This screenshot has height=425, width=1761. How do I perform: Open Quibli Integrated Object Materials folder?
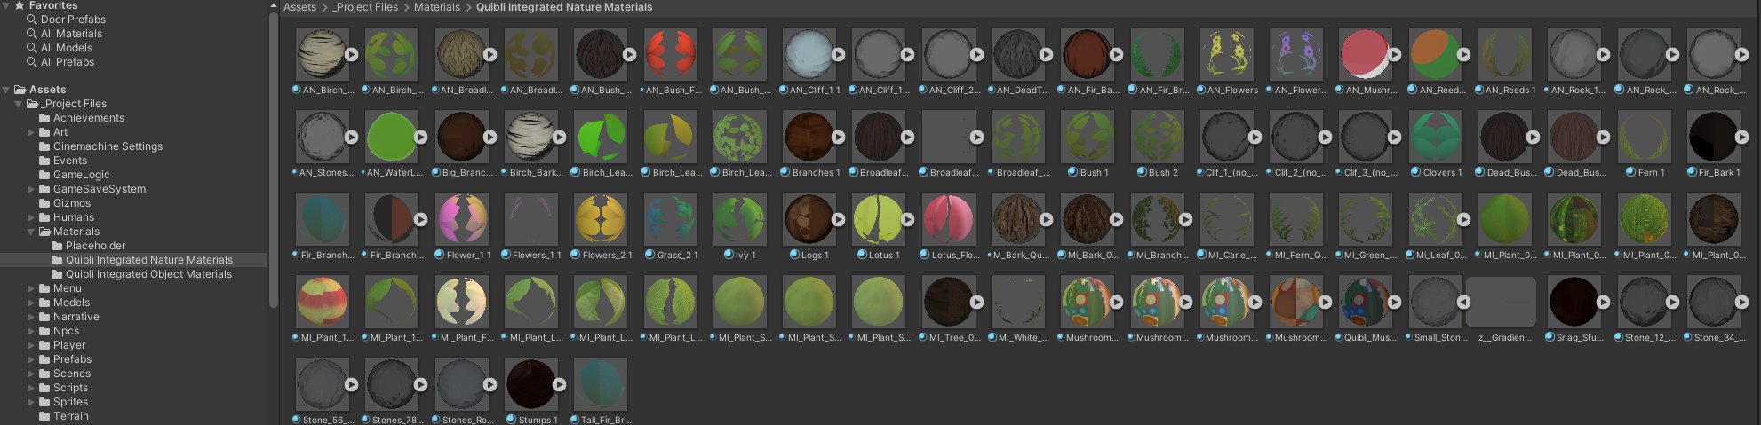[147, 274]
